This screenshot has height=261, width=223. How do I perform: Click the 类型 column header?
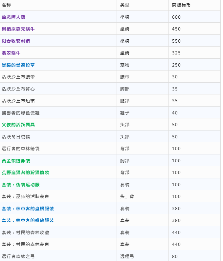click(x=124, y=5)
